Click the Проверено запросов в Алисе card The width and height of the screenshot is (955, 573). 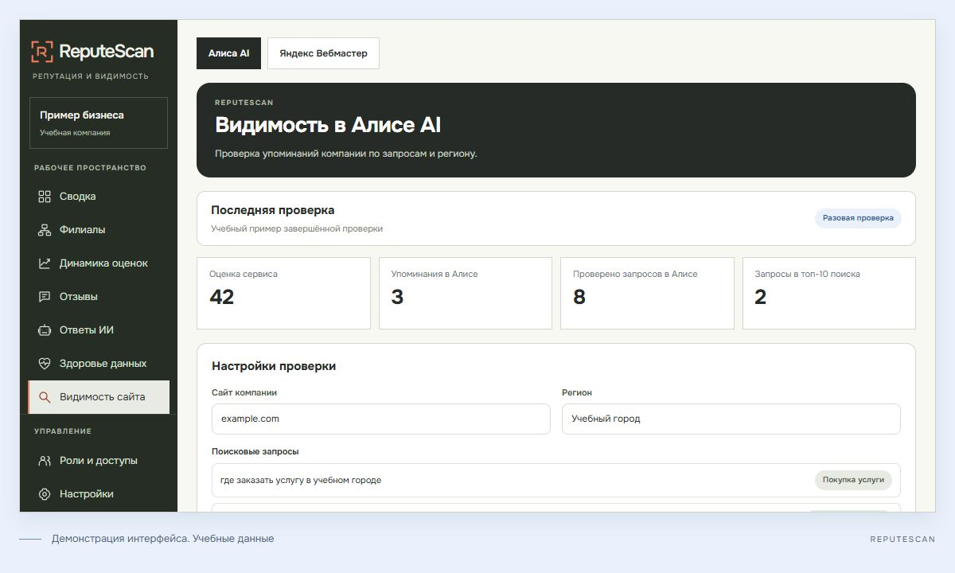point(647,293)
